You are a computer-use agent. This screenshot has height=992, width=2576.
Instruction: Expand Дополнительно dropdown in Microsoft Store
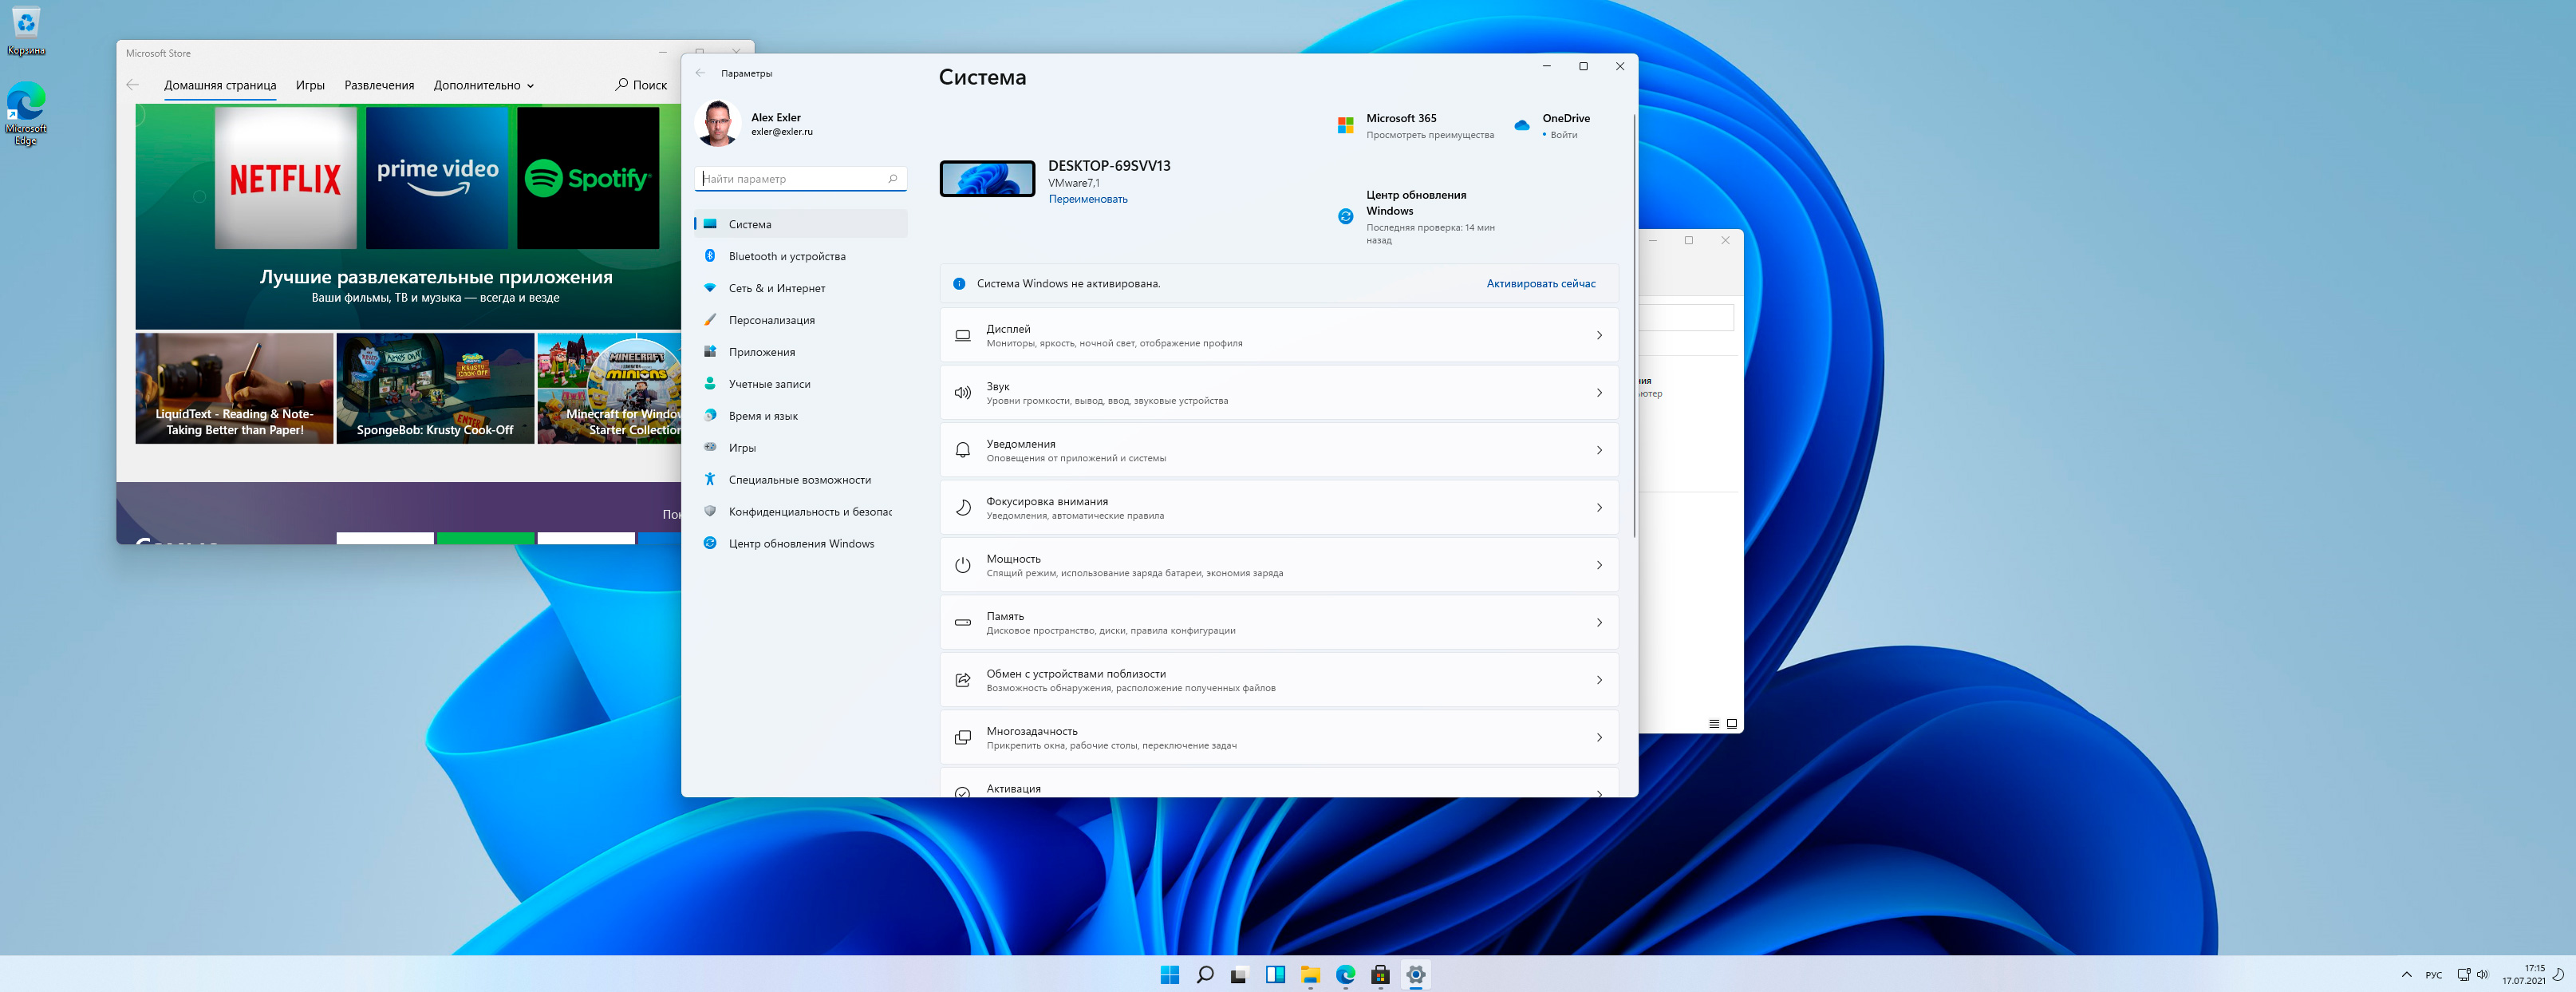(483, 86)
